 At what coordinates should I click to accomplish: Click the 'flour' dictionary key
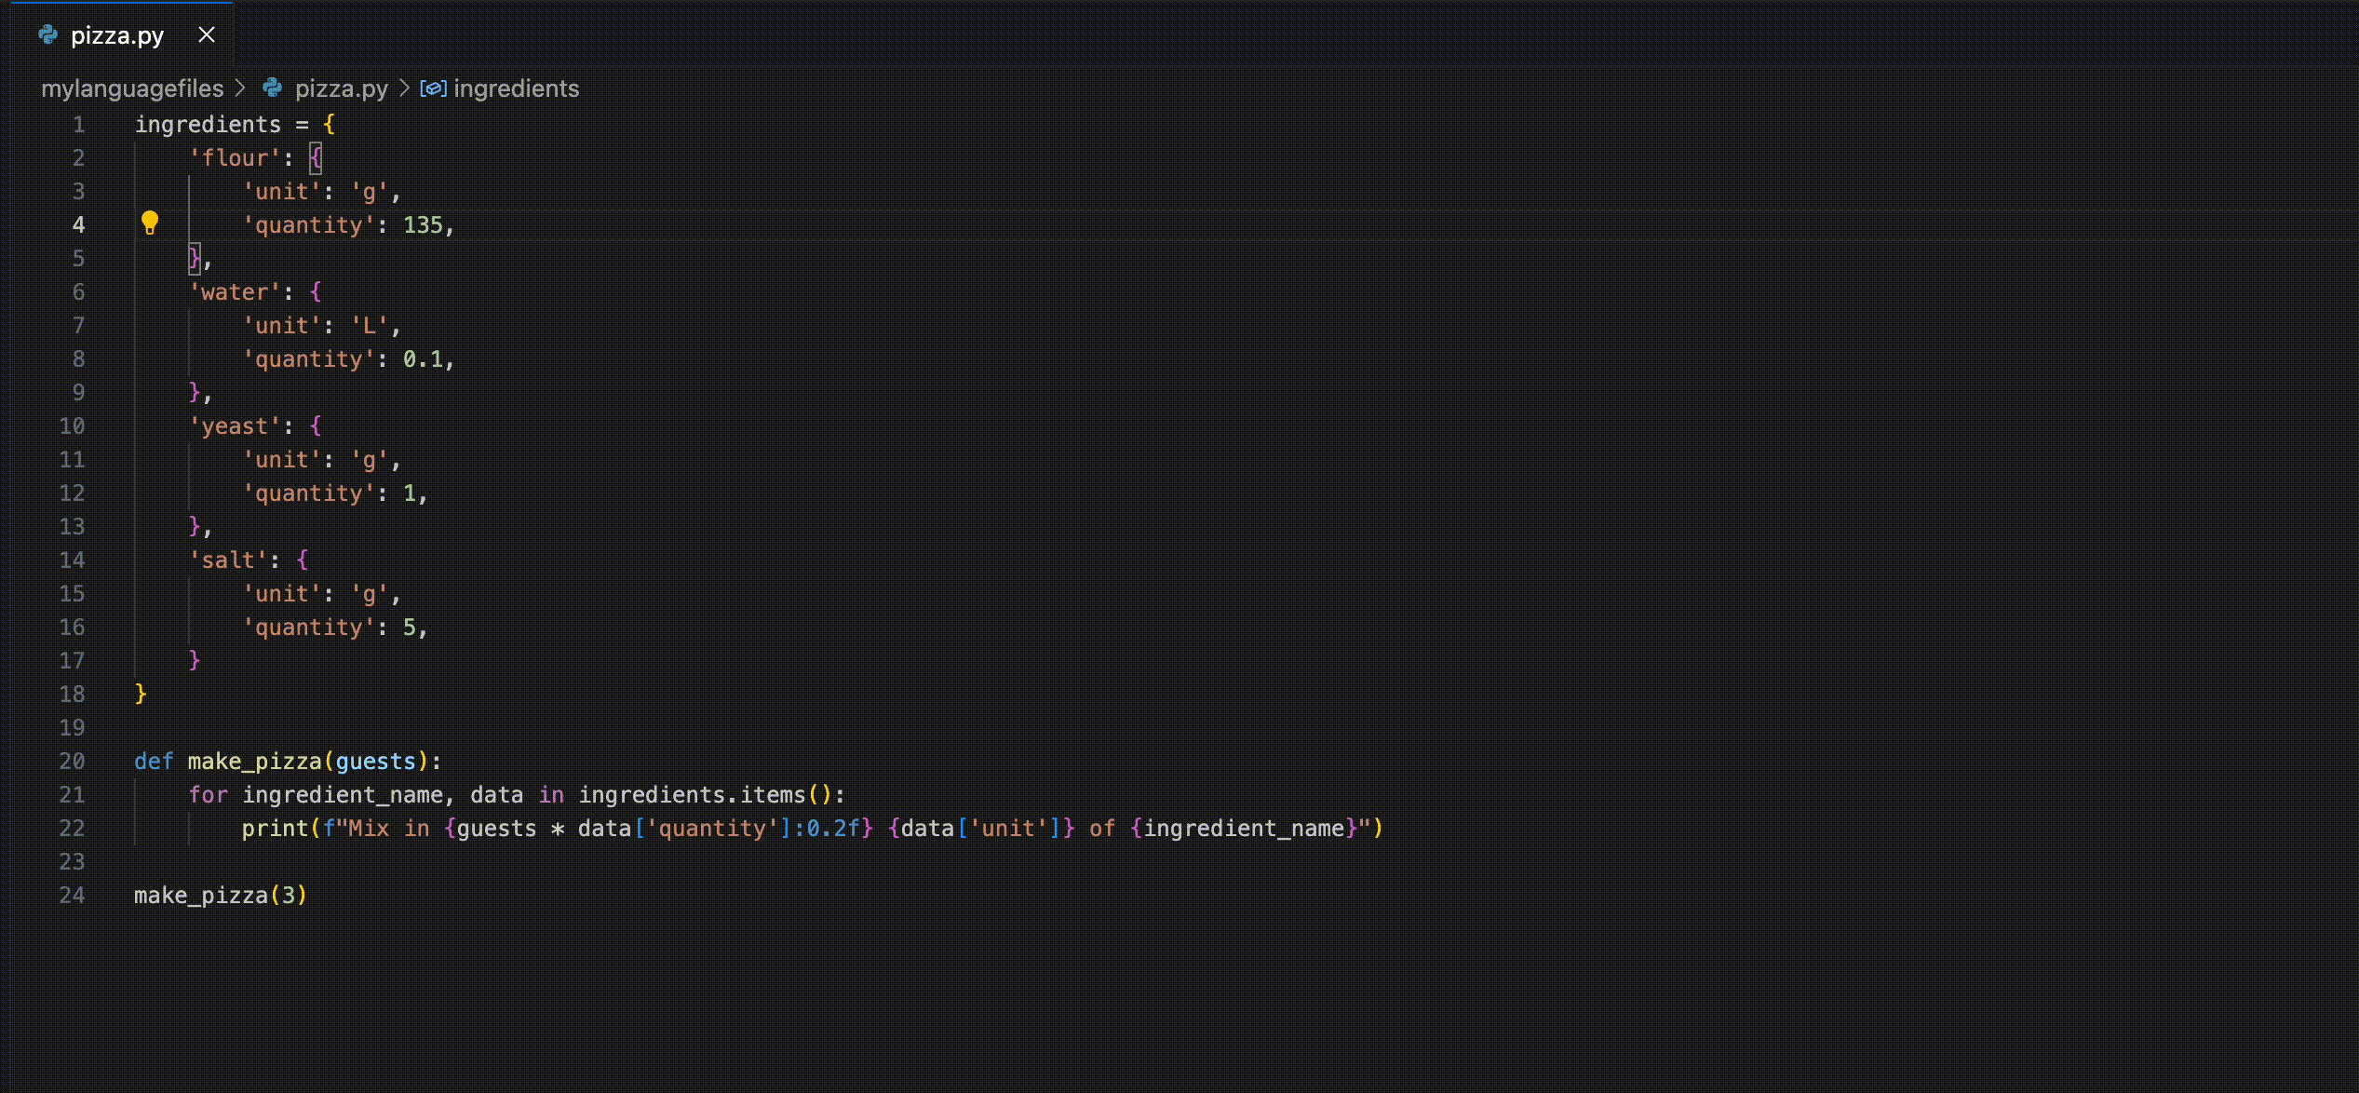tap(235, 158)
